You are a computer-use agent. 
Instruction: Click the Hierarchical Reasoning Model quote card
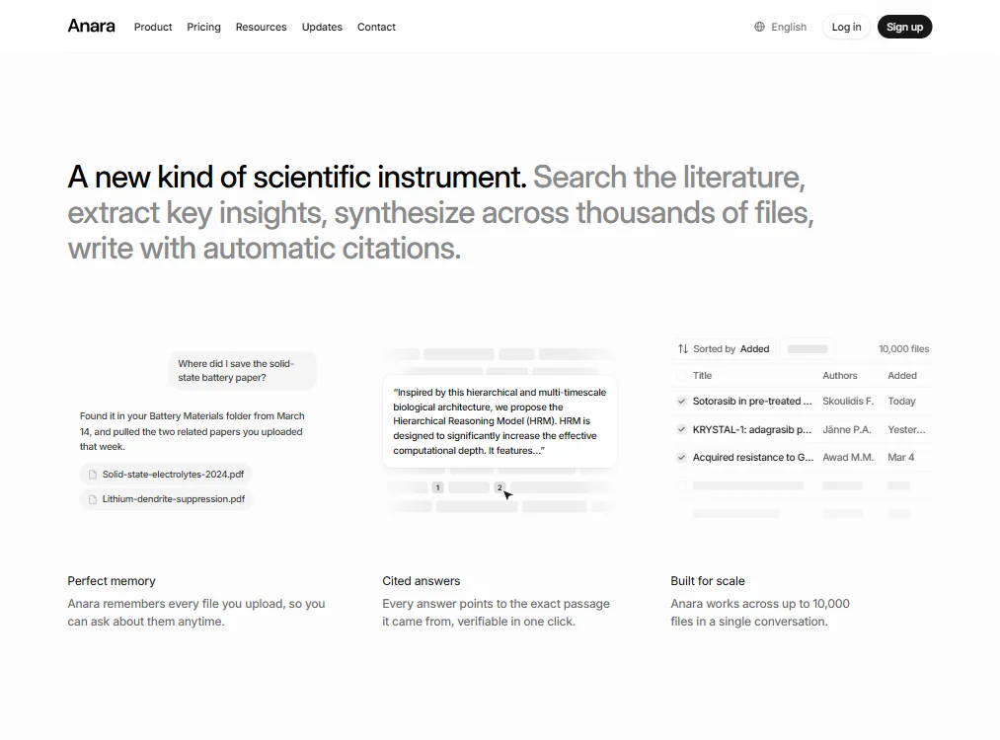click(x=500, y=421)
